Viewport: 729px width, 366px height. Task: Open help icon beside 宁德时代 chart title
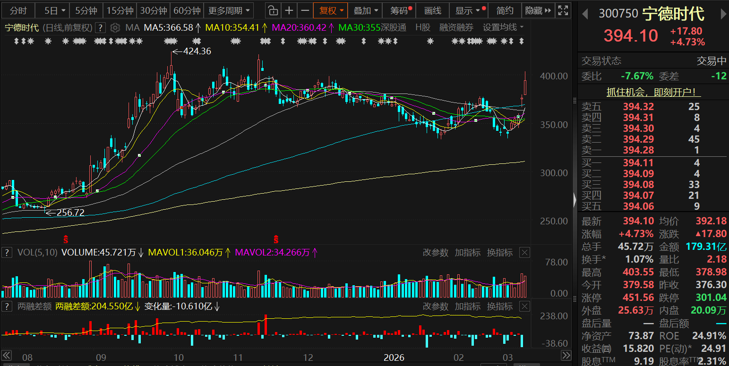click(100, 28)
